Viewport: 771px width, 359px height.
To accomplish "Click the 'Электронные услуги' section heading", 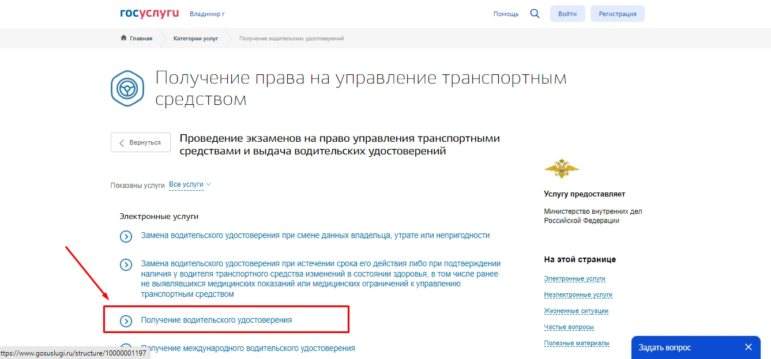I will (x=159, y=217).
